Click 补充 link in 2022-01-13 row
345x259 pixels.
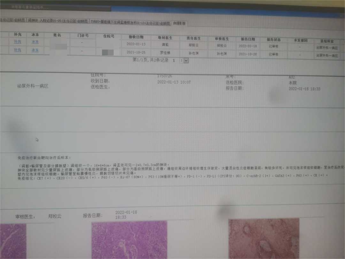pyautogui.click(x=18, y=42)
